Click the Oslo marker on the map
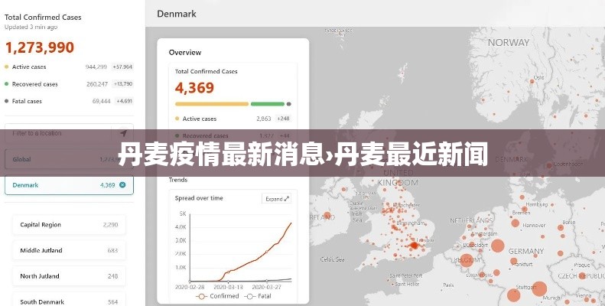 532,81
